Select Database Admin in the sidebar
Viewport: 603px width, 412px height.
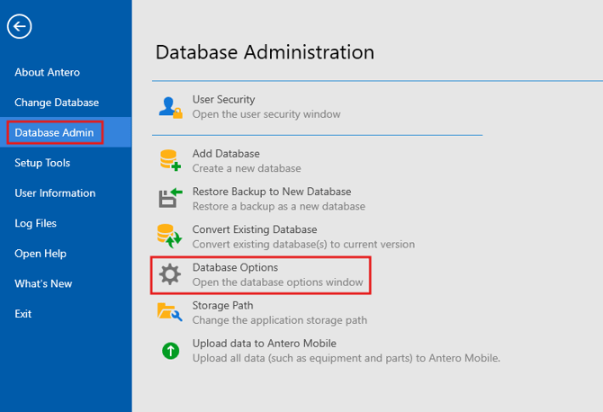click(x=56, y=133)
